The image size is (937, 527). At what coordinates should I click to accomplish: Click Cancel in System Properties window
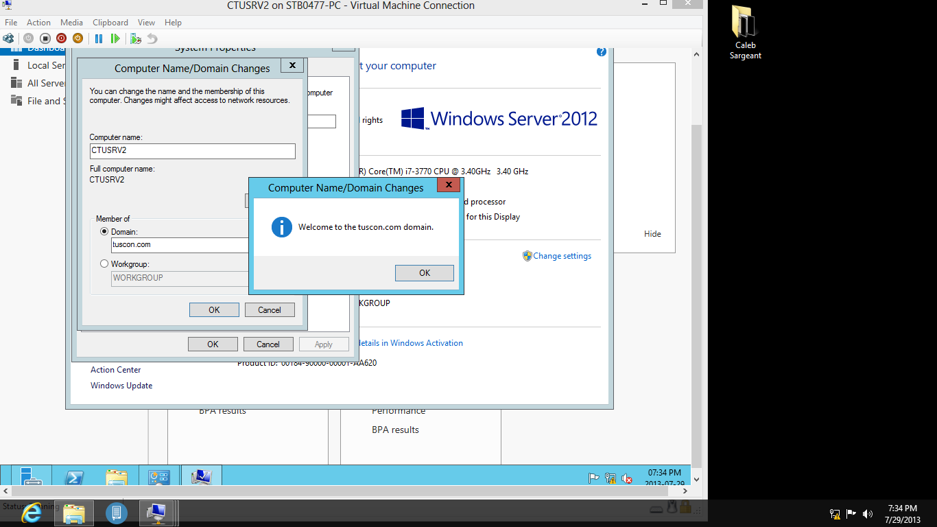coord(268,344)
